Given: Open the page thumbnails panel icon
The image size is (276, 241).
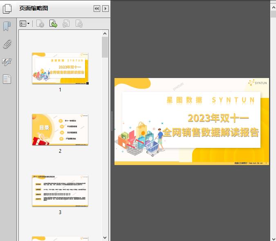Looking at the screenshot, I should coord(7,9).
